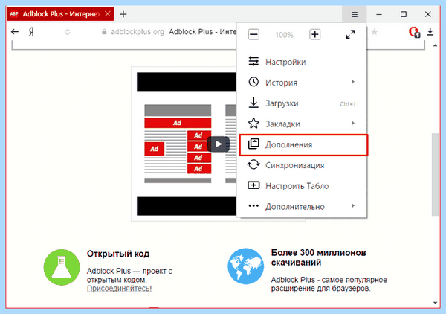Click the page scrollbar thumb
This screenshot has width=446, height=314.
(x=435, y=174)
